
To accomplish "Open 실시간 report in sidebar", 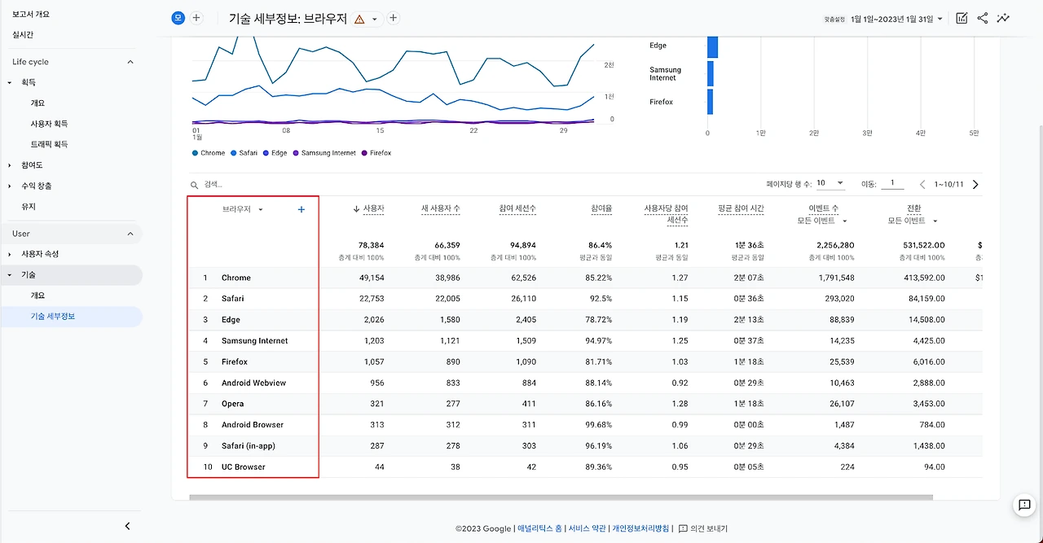I will pyautogui.click(x=23, y=34).
